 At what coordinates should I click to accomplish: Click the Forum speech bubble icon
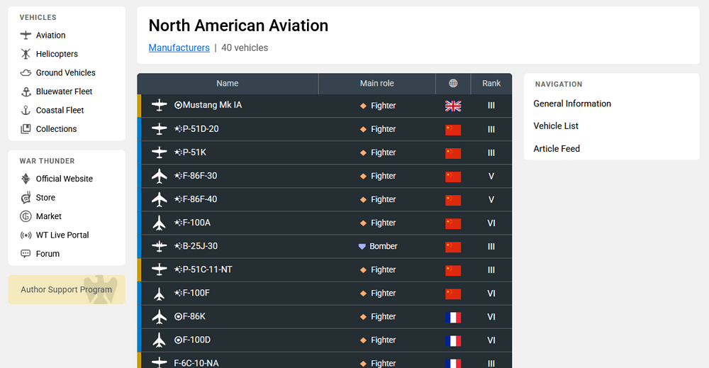pyautogui.click(x=26, y=254)
